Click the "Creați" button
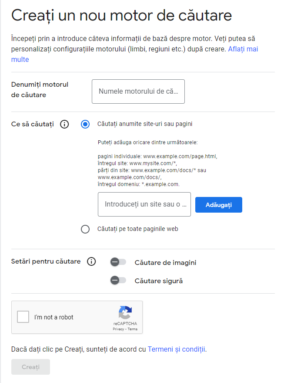Viewport: 284px width, 383px height. coord(30,367)
